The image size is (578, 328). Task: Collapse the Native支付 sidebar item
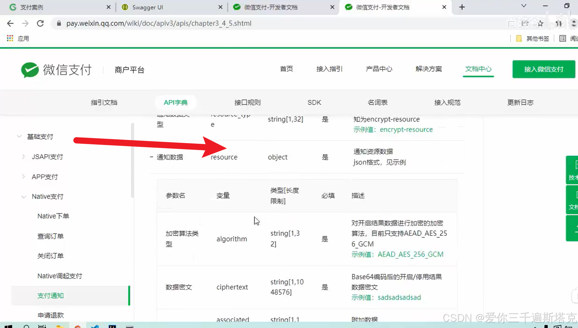coord(24,196)
